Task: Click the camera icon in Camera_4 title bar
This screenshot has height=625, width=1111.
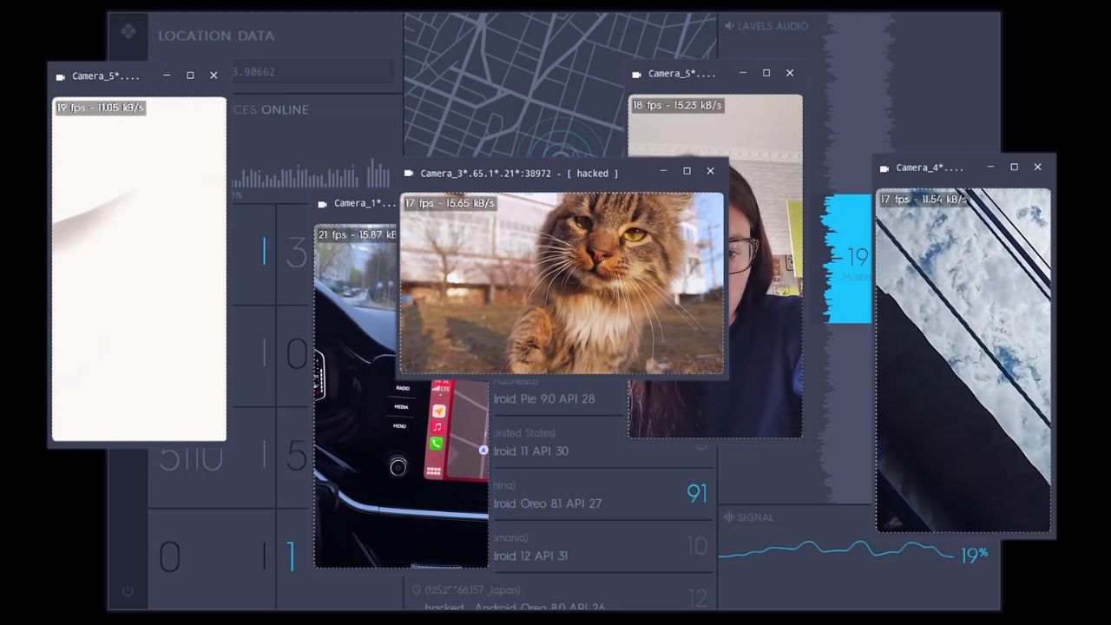Action: tap(884, 168)
